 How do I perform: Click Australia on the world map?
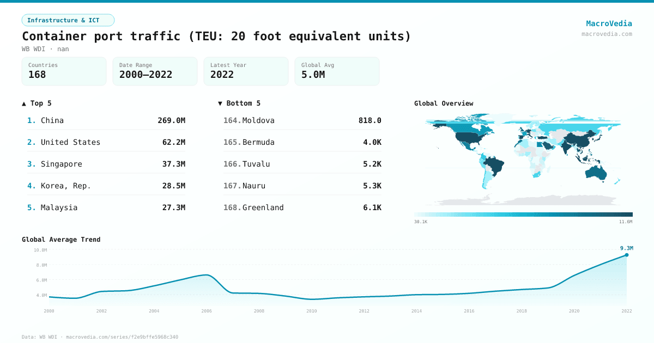(597, 172)
